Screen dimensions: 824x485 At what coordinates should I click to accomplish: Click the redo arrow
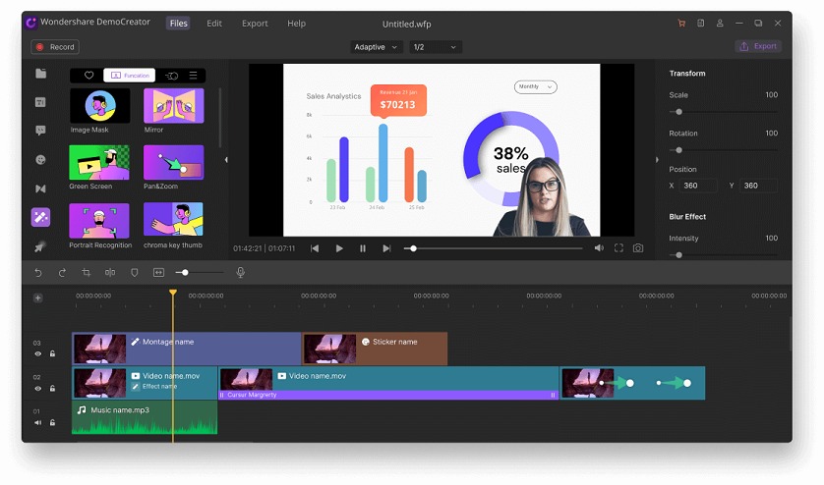(x=62, y=272)
